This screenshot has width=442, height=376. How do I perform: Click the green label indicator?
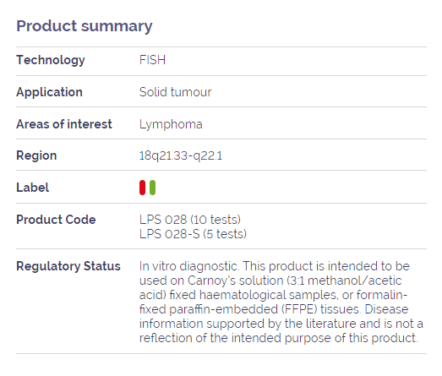[x=152, y=188]
